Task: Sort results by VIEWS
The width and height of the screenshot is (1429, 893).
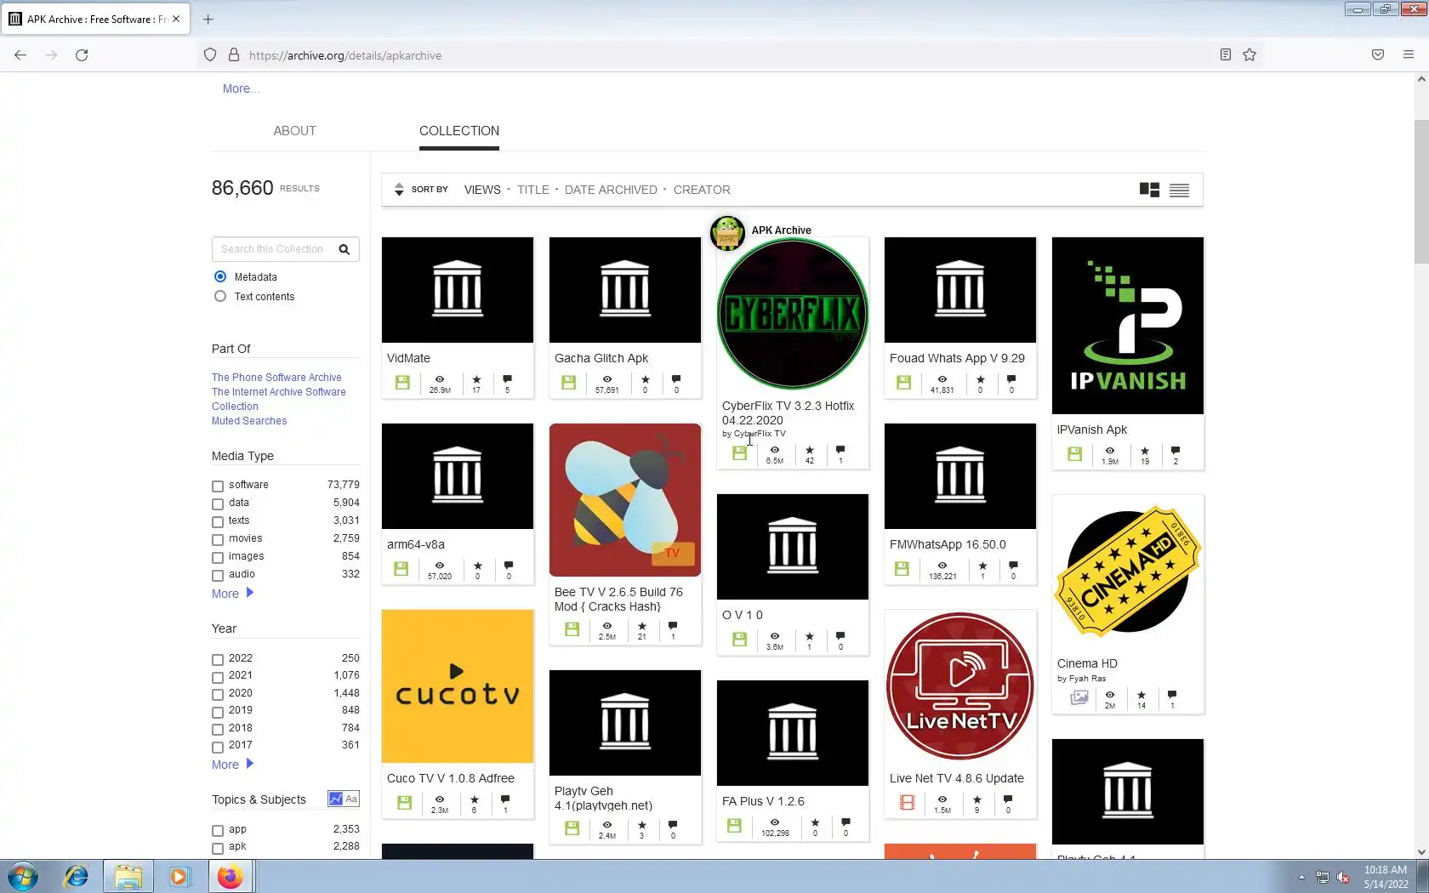Action: tap(482, 190)
